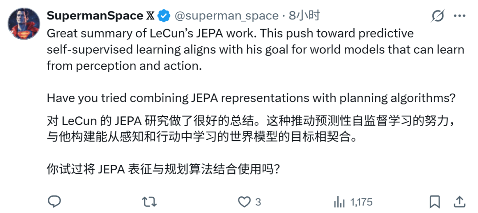
Task: Click the 1,175 views count
Action: coord(361,202)
